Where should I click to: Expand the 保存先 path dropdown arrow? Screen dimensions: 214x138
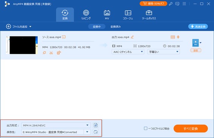(x=87, y=132)
